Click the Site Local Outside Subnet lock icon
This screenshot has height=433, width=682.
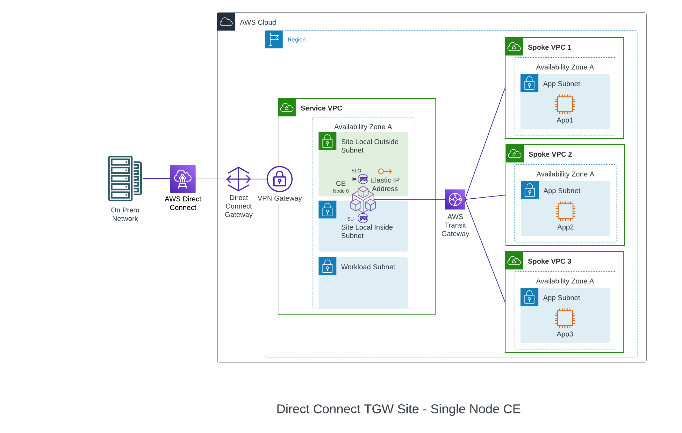click(x=327, y=141)
